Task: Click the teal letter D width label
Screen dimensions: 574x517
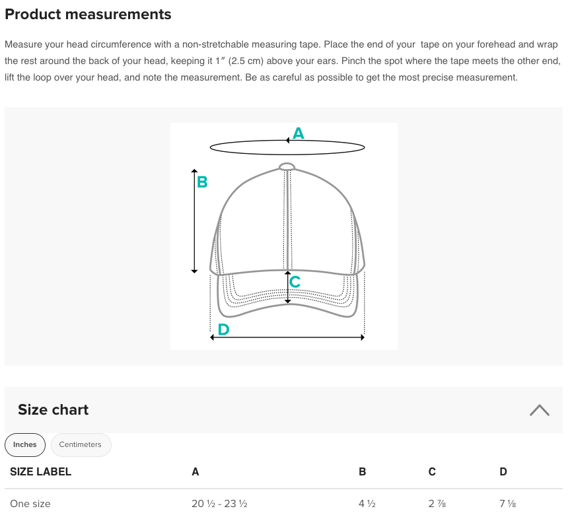Action: (223, 329)
